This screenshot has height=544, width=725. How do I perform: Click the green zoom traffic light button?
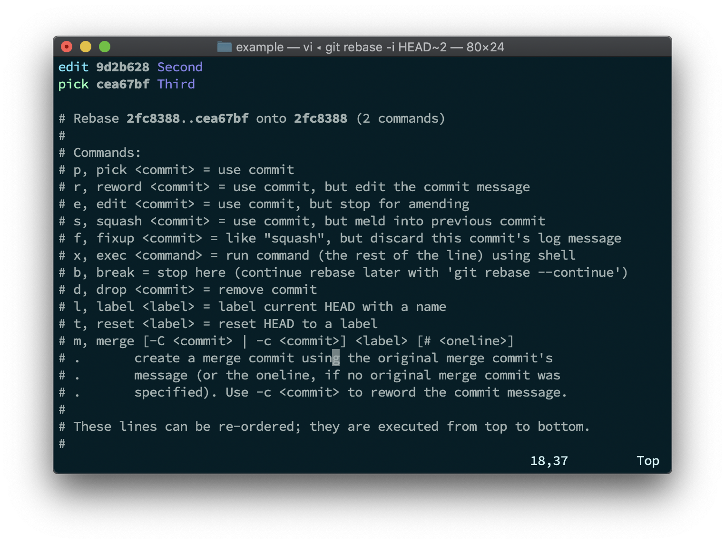point(104,47)
